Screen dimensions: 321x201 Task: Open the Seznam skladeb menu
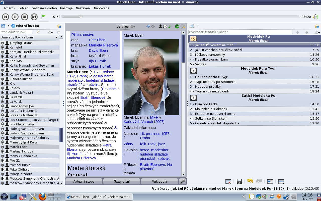[x=44, y=8]
